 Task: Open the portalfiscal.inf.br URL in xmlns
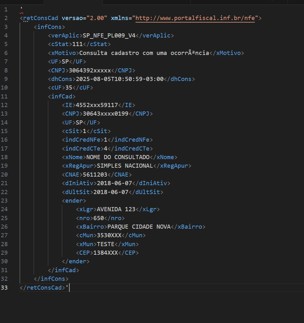(195, 18)
